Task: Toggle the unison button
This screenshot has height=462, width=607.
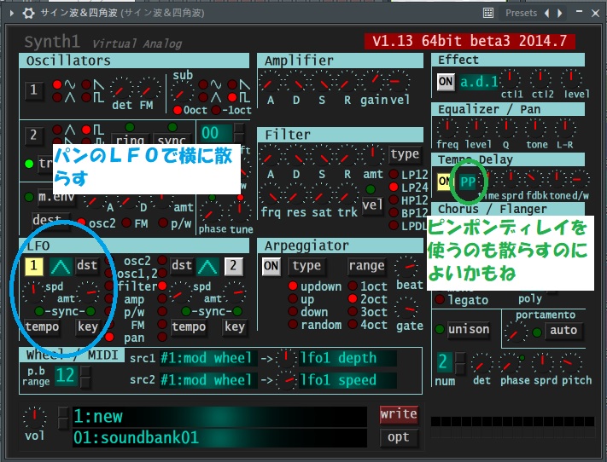Action: pos(469,330)
